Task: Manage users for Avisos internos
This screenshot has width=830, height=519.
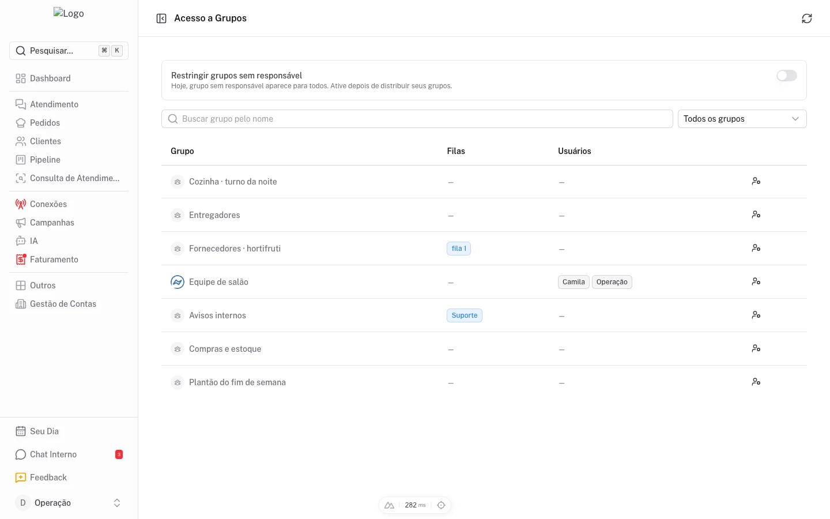Action: pos(756,315)
